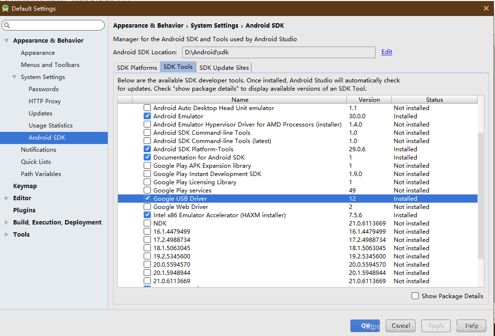Check Google Play services checkbox
495x336 pixels.
tap(147, 190)
